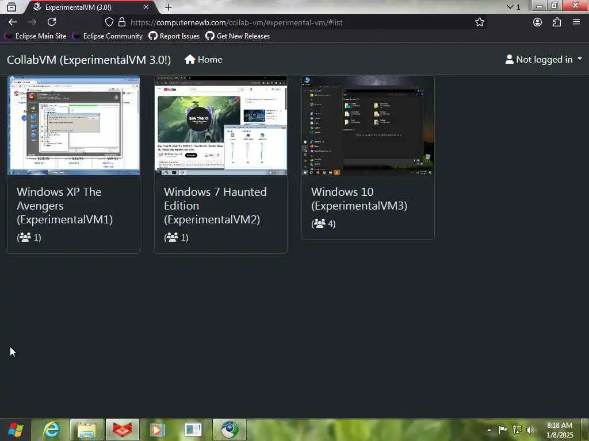Screen dimensions: 589x441
Task: Launch Internet Explorer from the taskbar
Action: pyautogui.click(x=51, y=430)
